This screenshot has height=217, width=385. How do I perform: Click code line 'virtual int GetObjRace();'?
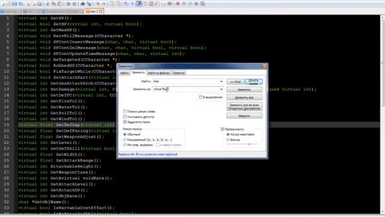pos(52,196)
